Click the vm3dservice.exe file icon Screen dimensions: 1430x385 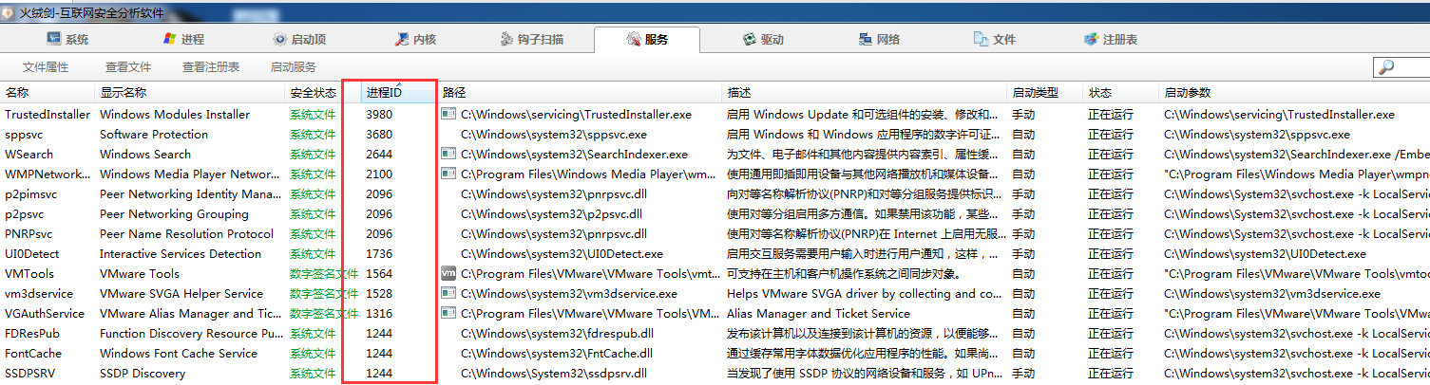coord(449,293)
